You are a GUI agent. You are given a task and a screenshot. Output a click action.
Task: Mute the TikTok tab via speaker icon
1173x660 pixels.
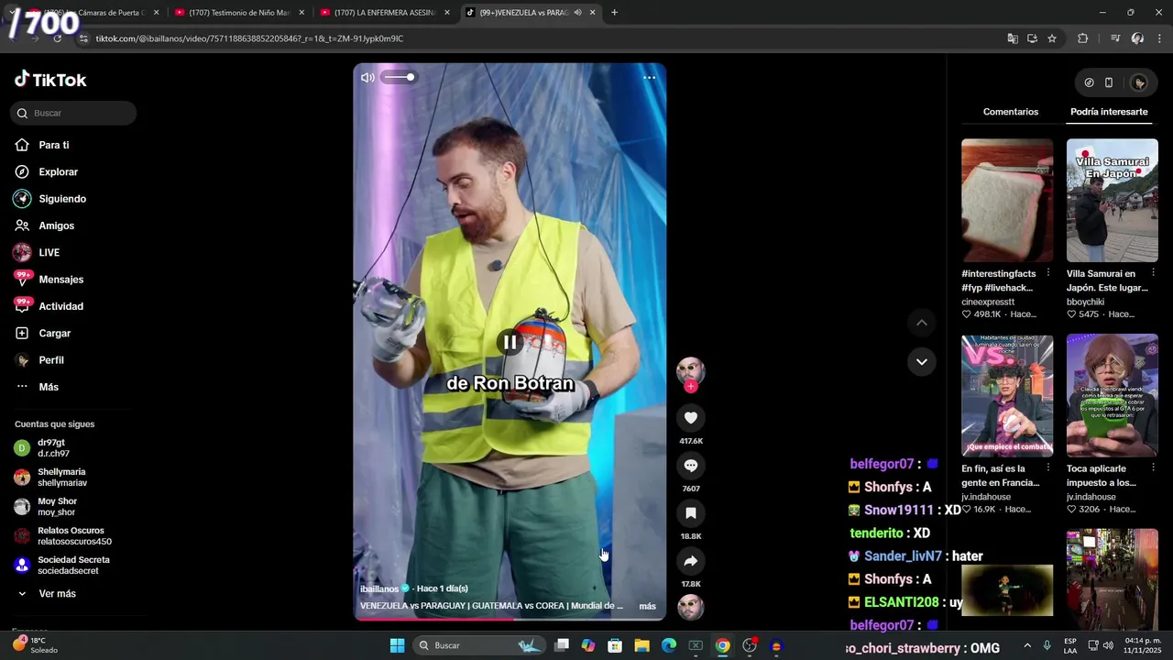[577, 13]
